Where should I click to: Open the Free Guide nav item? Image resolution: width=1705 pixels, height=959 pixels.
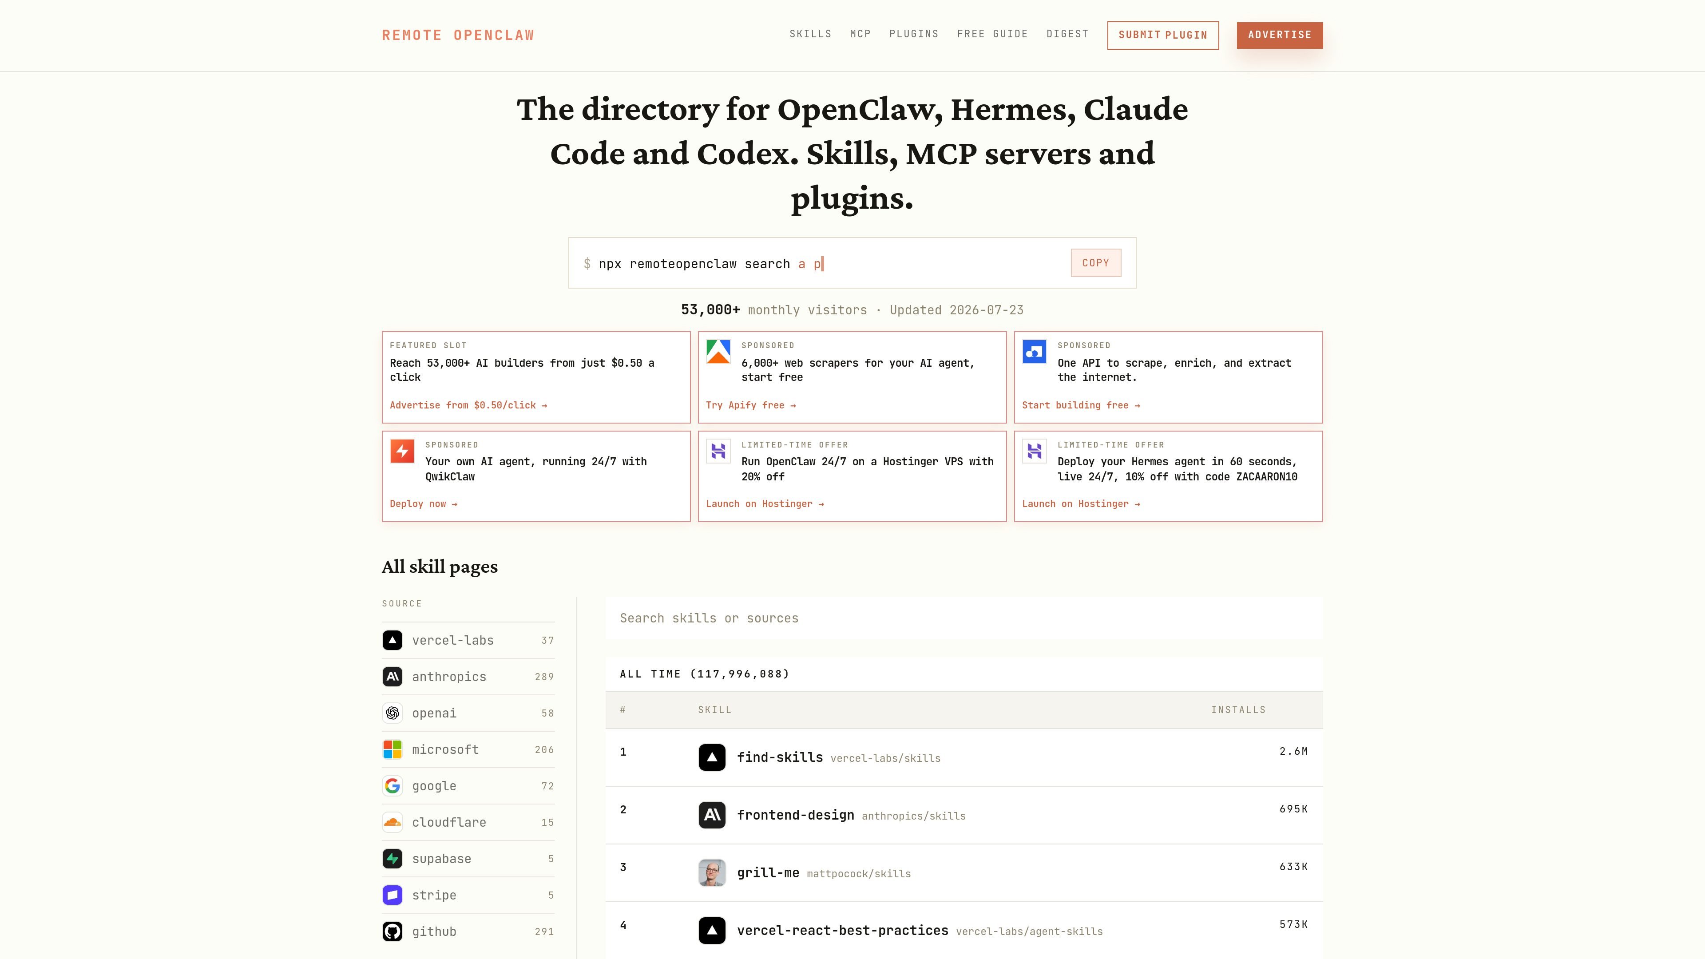point(992,34)
